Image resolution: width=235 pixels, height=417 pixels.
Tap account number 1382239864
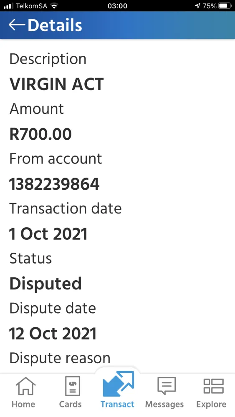tap(54, 184)
